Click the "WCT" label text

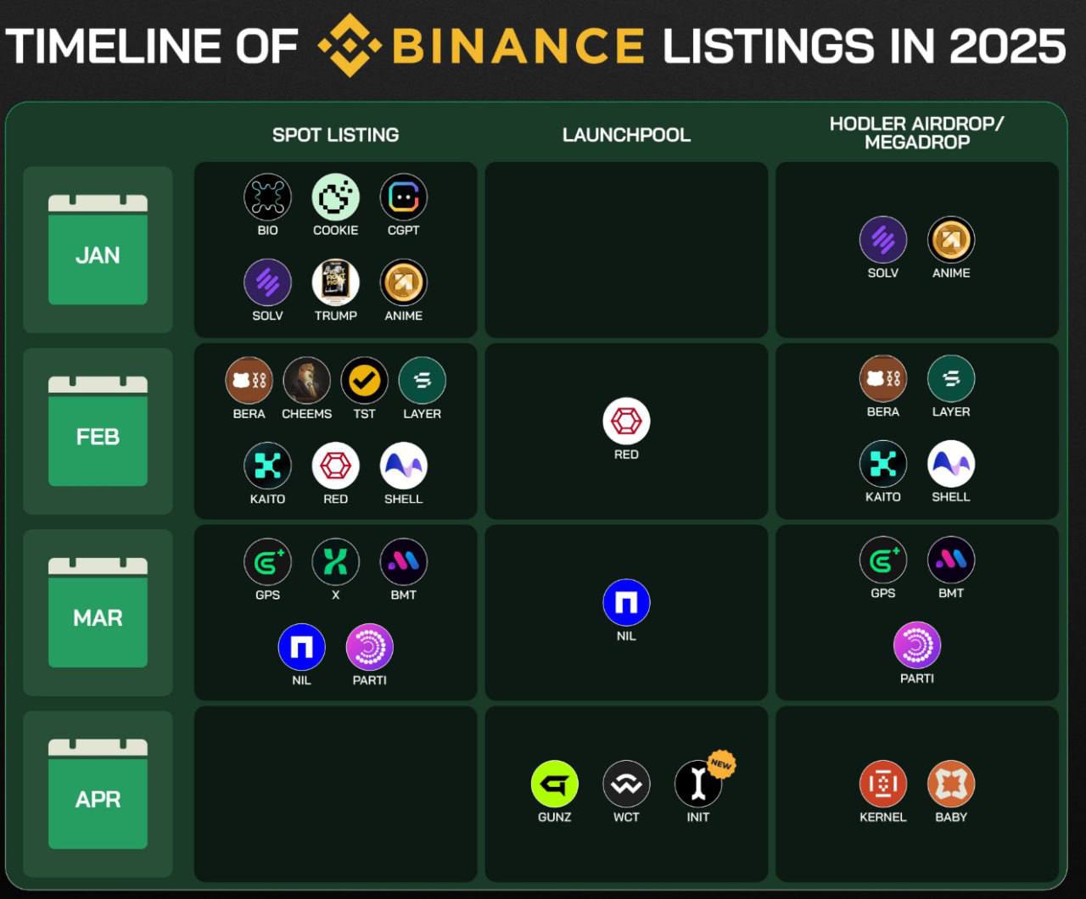(626, 818)
